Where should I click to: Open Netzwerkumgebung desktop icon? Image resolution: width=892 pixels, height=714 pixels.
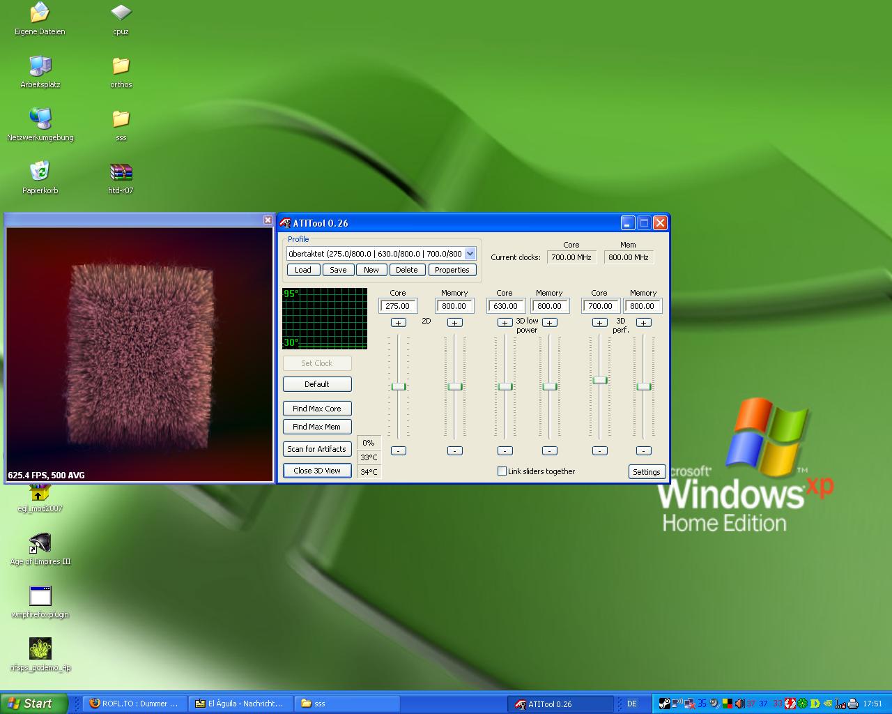(40, 125)
